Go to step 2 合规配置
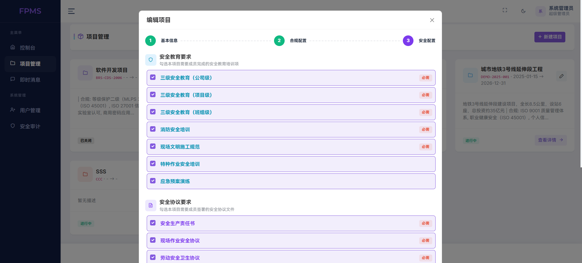The height and width of the screenshot is (263, 582). (279, 41)
